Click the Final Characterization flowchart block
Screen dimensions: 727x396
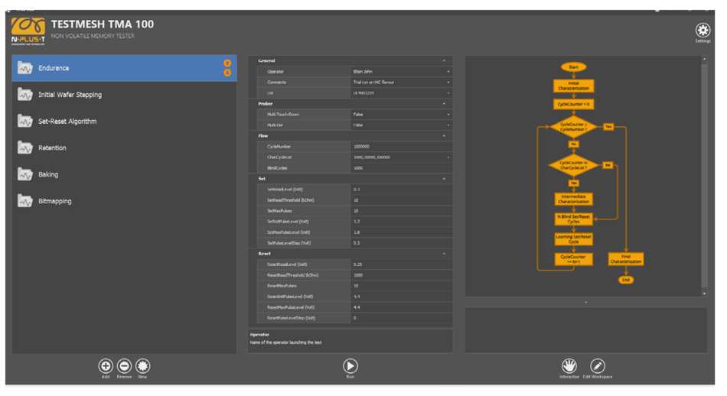(x=625, y=259)
